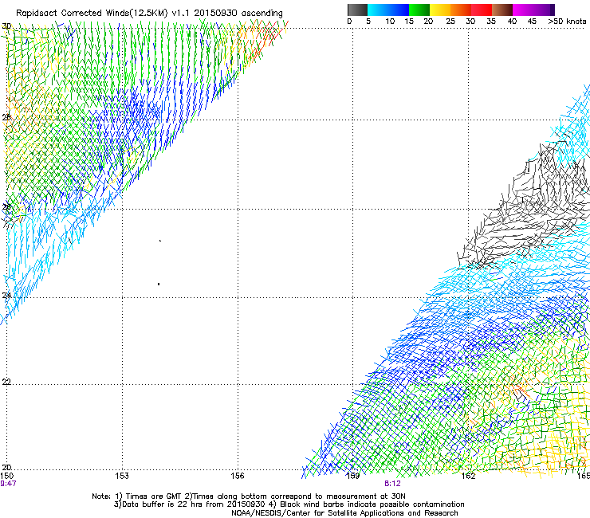Click the red 30-35 knots legend color

[482, 10]
